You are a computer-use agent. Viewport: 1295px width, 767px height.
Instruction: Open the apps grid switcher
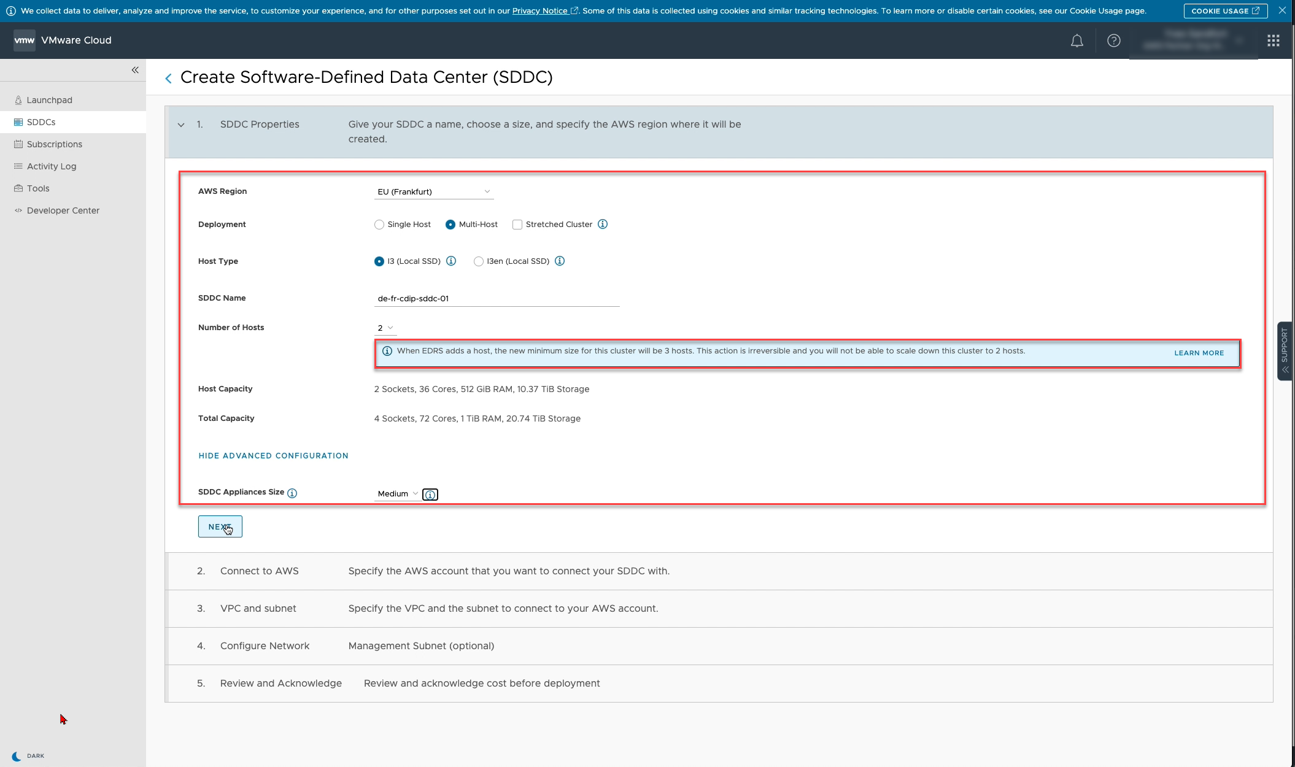point(1273,40)
